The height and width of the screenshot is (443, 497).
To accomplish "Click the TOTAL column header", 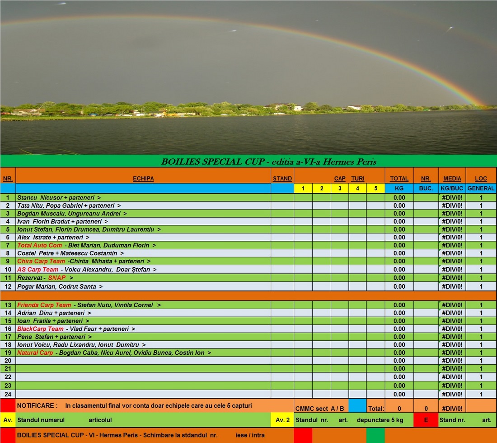I will [399, 178].
